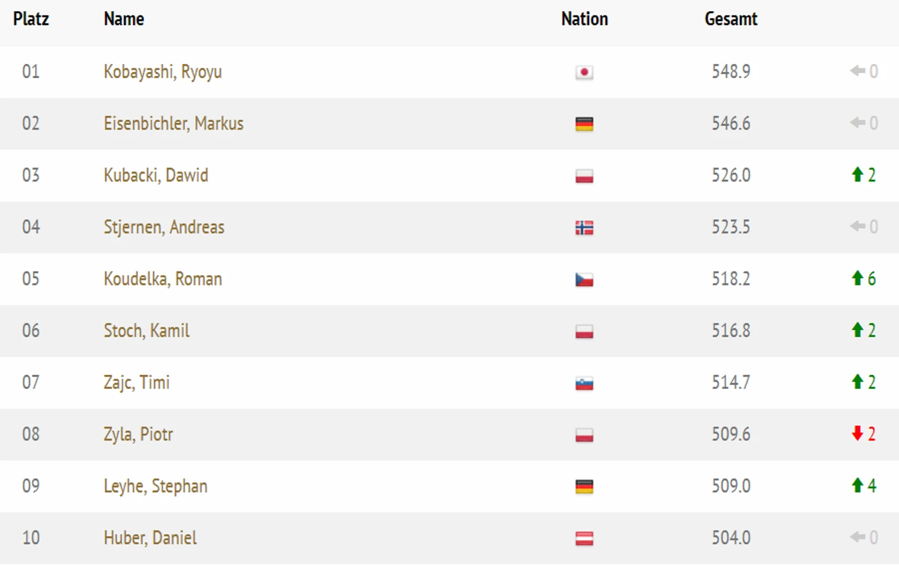Click the Name column header
The height and width of the screenshot is (565, 899).
point(124,19)
